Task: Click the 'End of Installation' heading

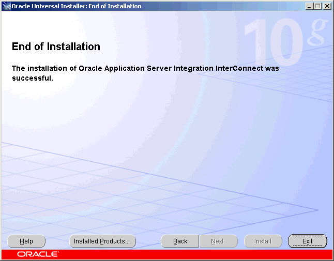Action: coord(56,47)
